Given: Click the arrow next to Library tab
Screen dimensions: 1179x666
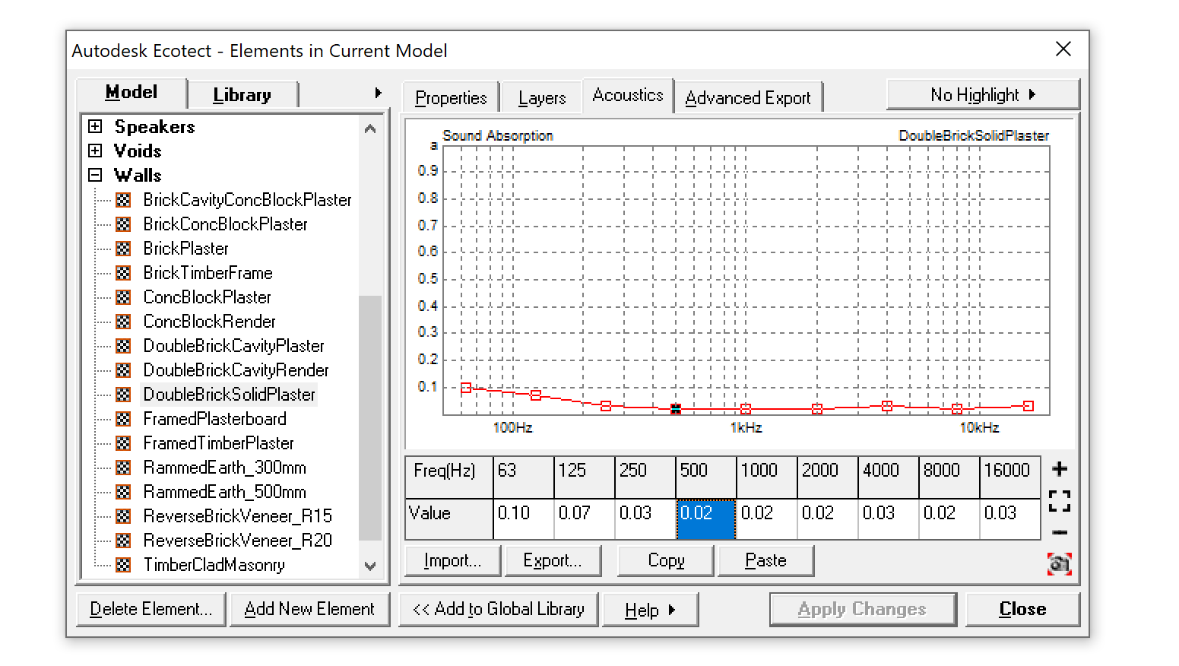Looking at the screenshot, I should coord(378,93).
